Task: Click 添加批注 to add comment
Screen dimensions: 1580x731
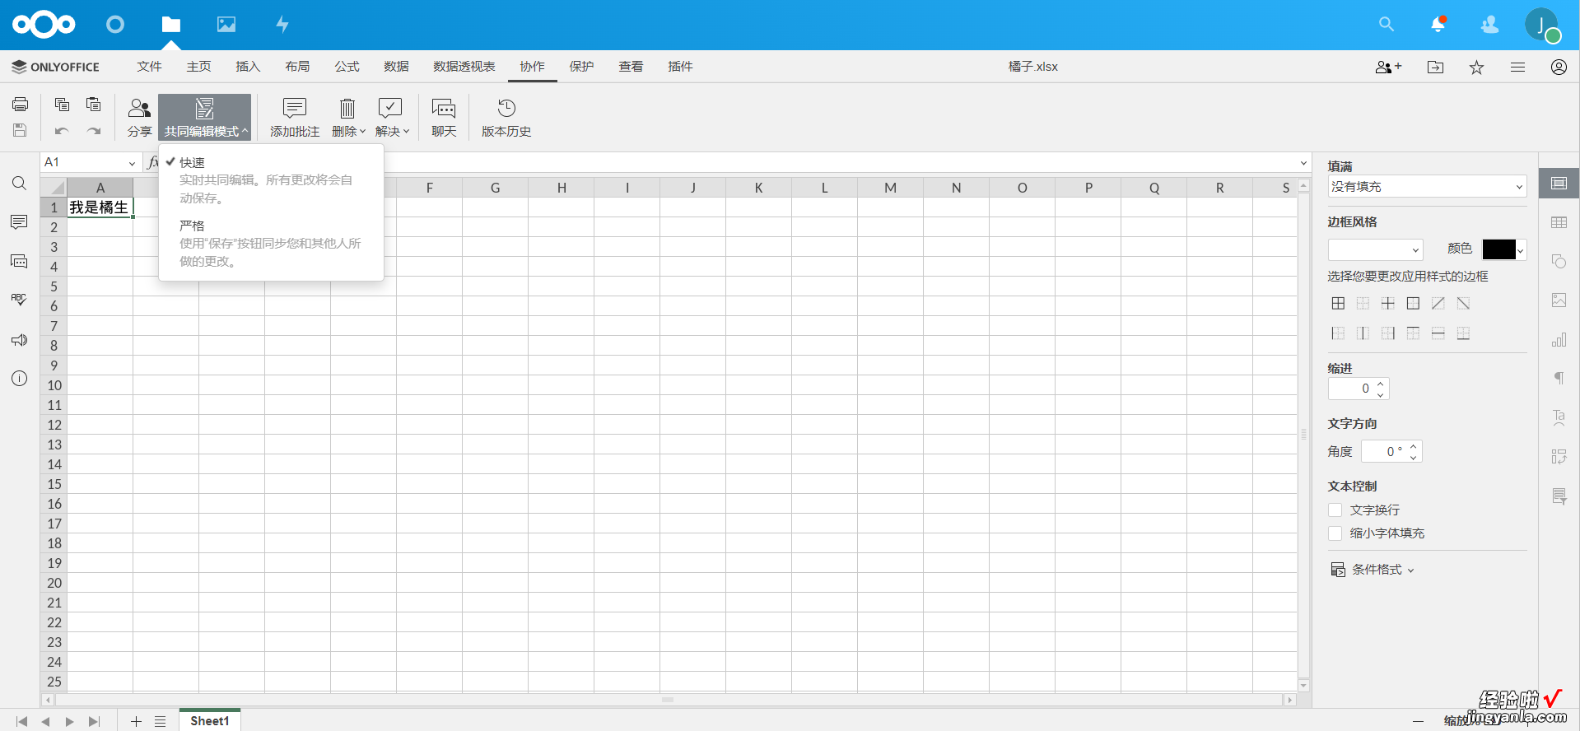Action: point(295,118)
